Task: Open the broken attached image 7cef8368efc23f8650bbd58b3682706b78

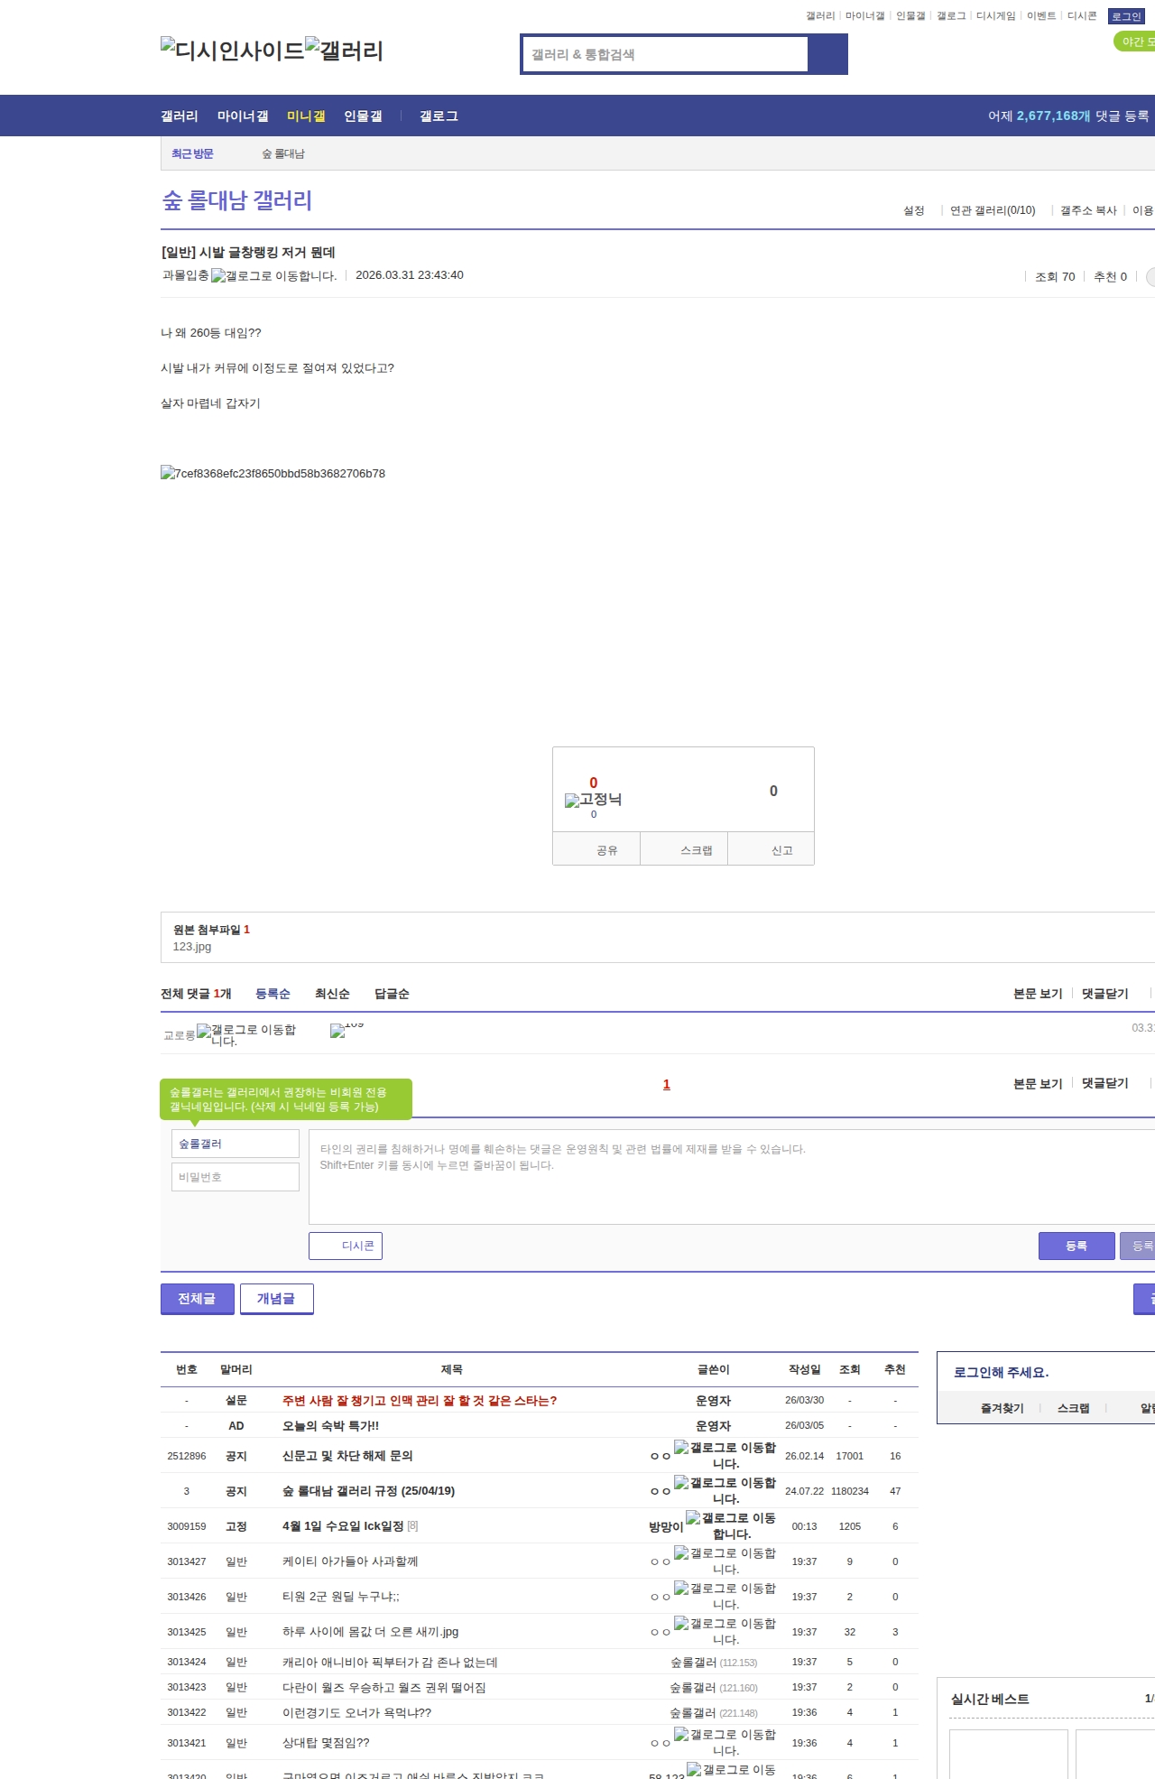Action: pyautogui.click(x=273, y=473)
